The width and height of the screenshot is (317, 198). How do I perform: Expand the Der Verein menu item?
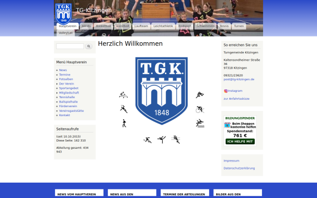pos(67,83)
